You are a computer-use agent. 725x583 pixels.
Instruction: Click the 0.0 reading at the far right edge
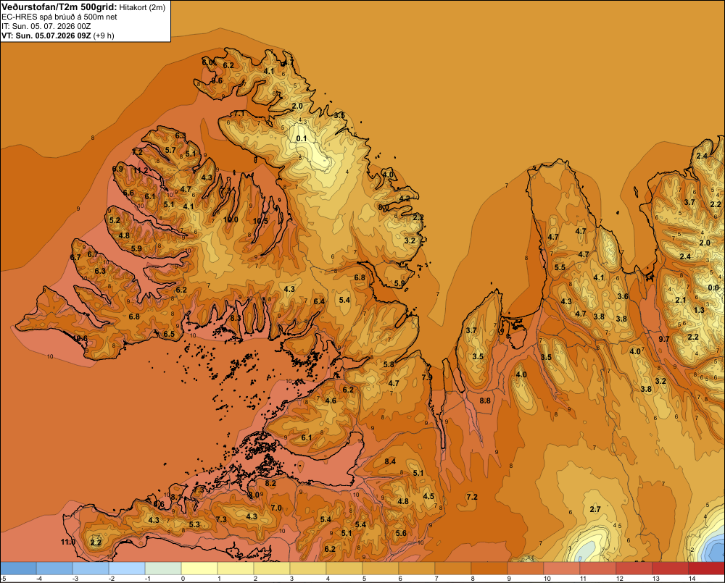713,288
